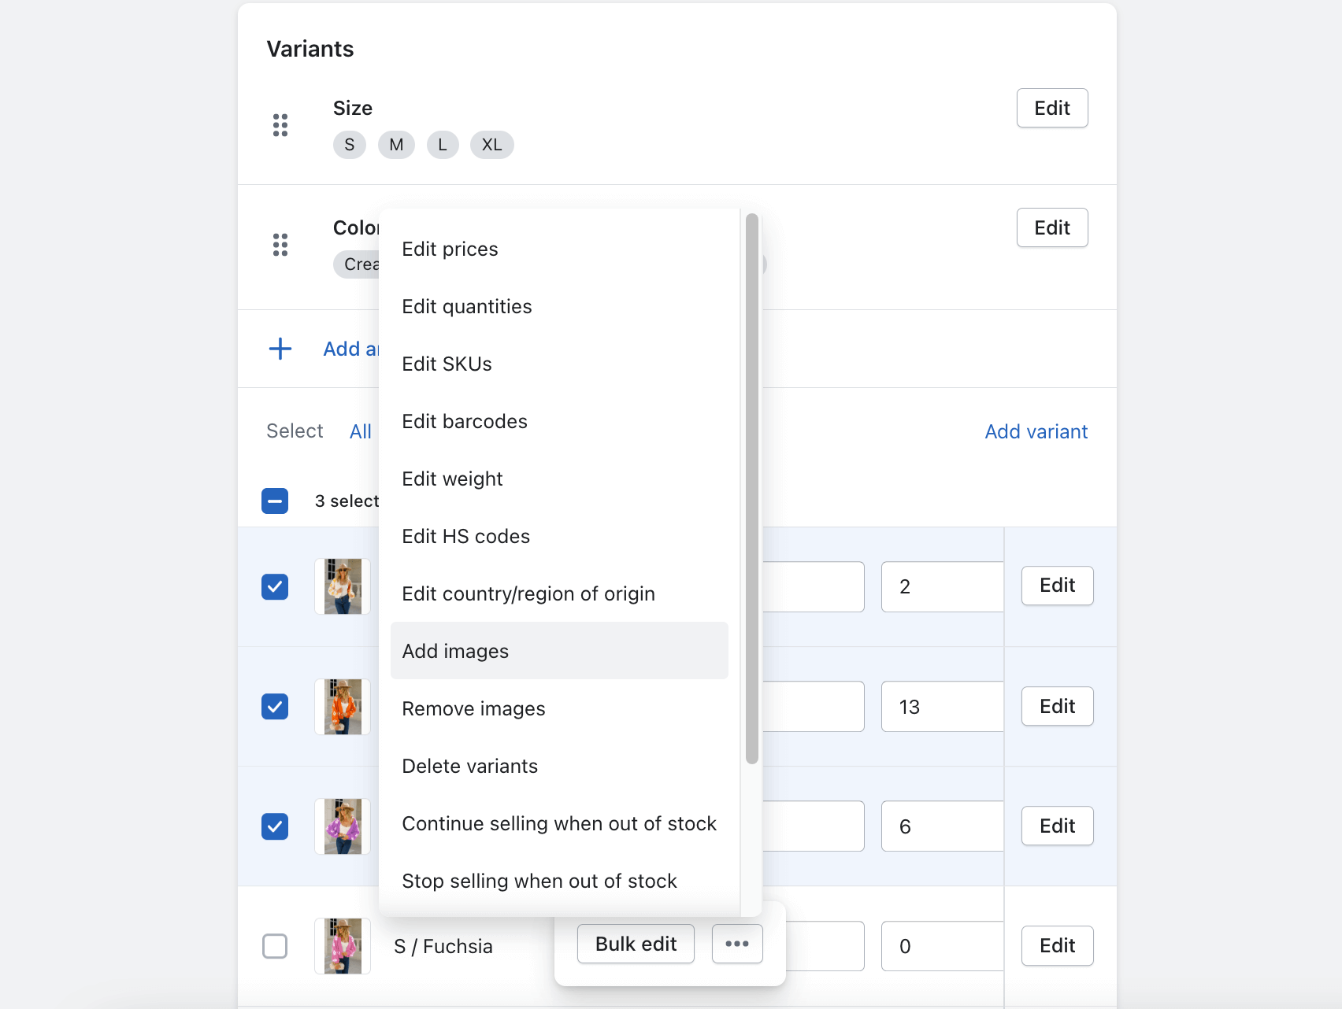This screenshot has height=1009, width=1342.
Task: Click the plus icon to add option
Action: coord(280,349)
